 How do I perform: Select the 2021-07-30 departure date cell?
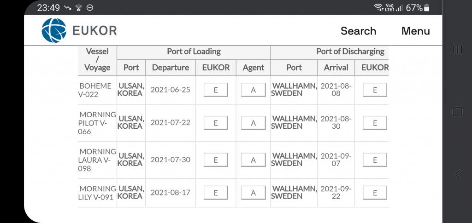click(x=171, y=160)
